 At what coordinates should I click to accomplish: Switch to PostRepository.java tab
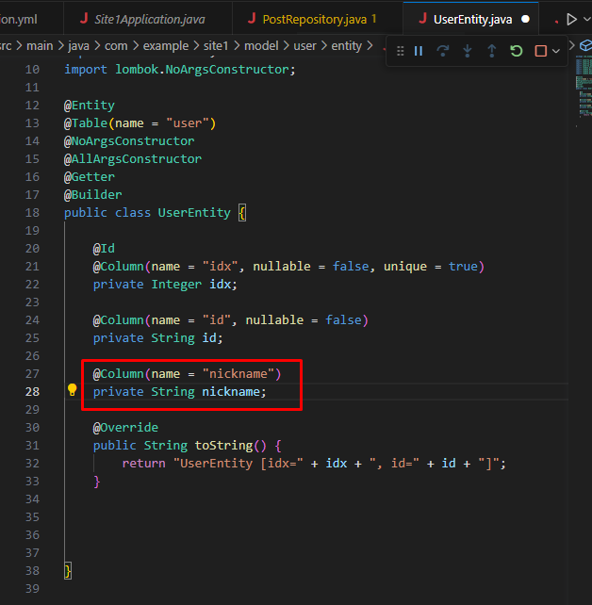pyautogui.click(x=318, y=19)
